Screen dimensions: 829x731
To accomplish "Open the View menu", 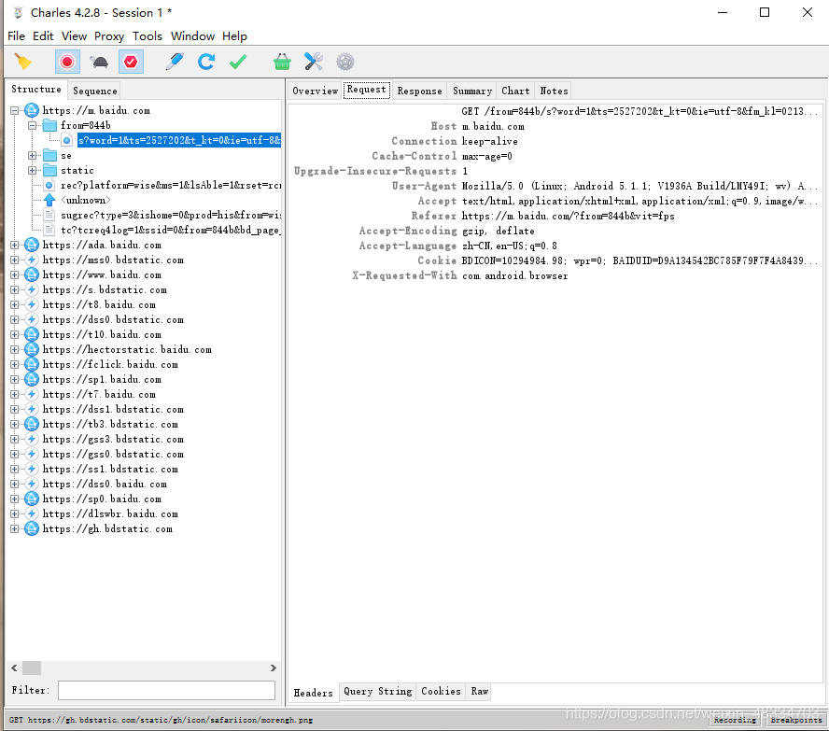I will [x=74, y=35].
